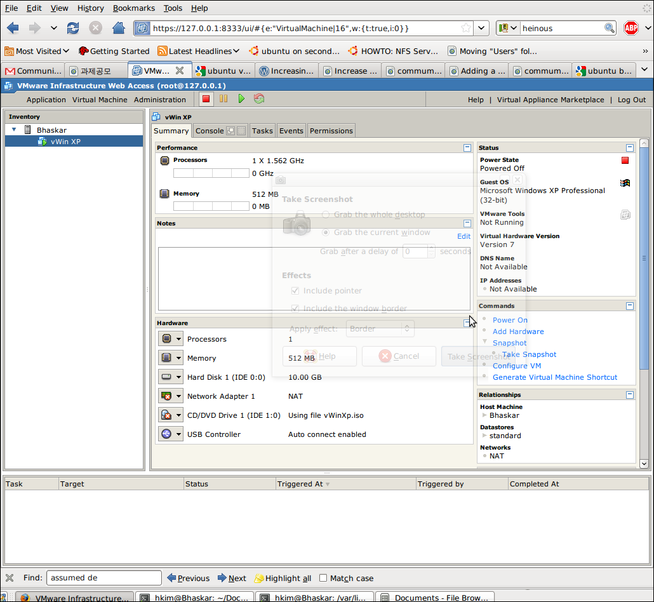Open Hard Disk 1 device icon

166,377
